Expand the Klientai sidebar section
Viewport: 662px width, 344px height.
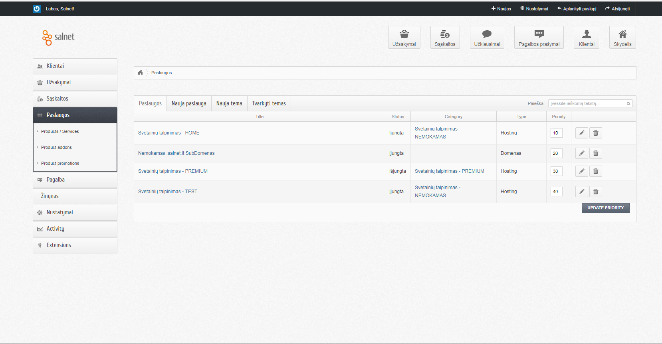(x=75, y=66)
